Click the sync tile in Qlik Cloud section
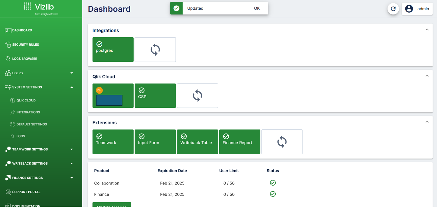437x207 pixels. click(198, 96)
